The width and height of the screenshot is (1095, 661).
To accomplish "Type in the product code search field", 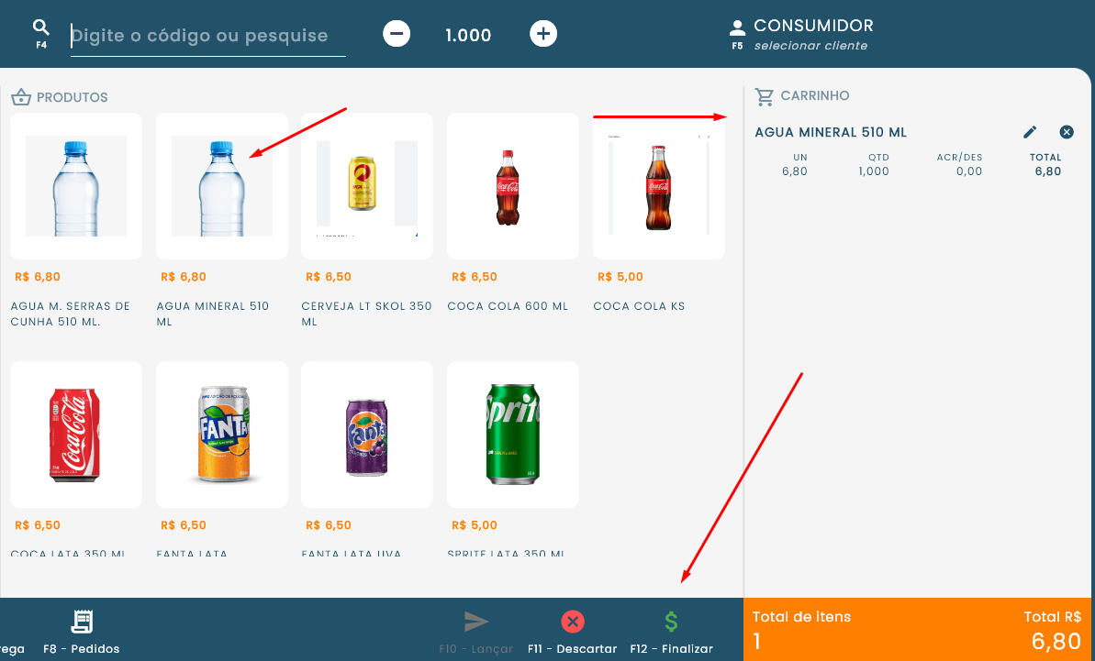I will click(x=208, y=36).
